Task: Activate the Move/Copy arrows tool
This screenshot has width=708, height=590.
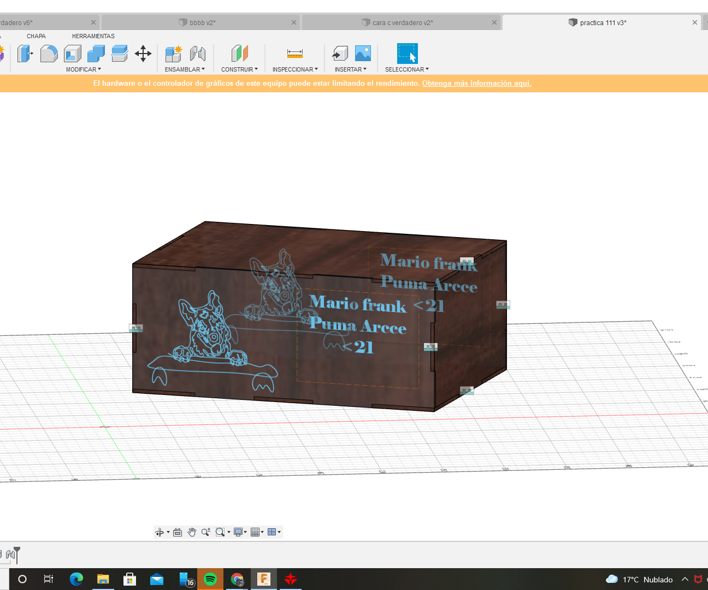Action: [143, 54]
